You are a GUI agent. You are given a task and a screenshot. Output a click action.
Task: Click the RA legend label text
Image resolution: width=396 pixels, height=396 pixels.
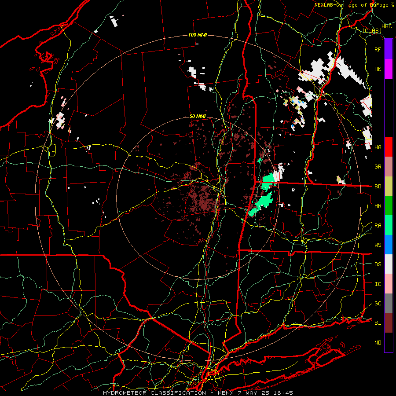click(x=378, y=226)
